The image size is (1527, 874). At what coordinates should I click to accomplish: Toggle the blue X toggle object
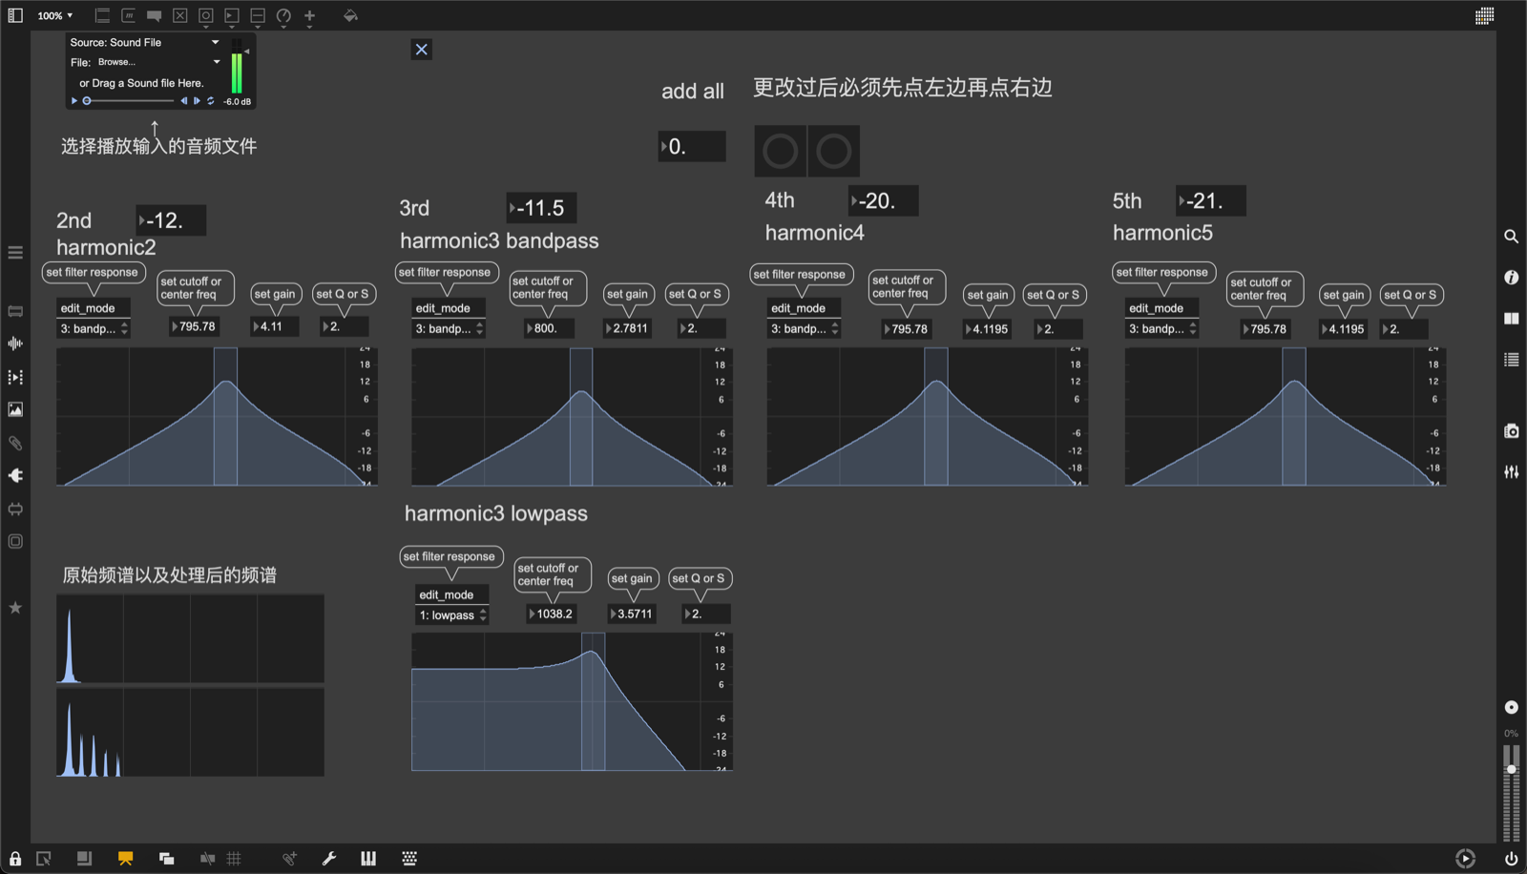pyautogui.click(x=422, y=50)
